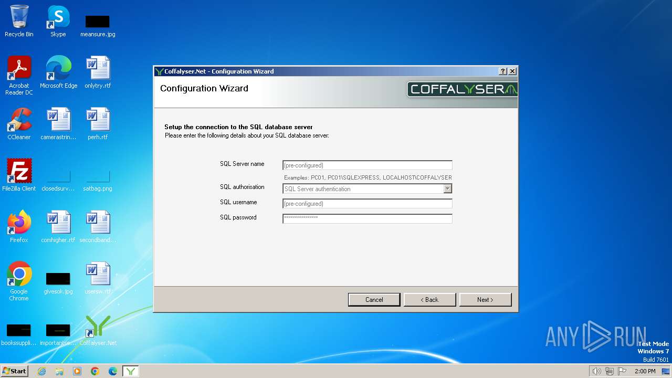672x378 pixels.
Task: Switch to Coffalyser taskbar button
Action: [131, 371]
